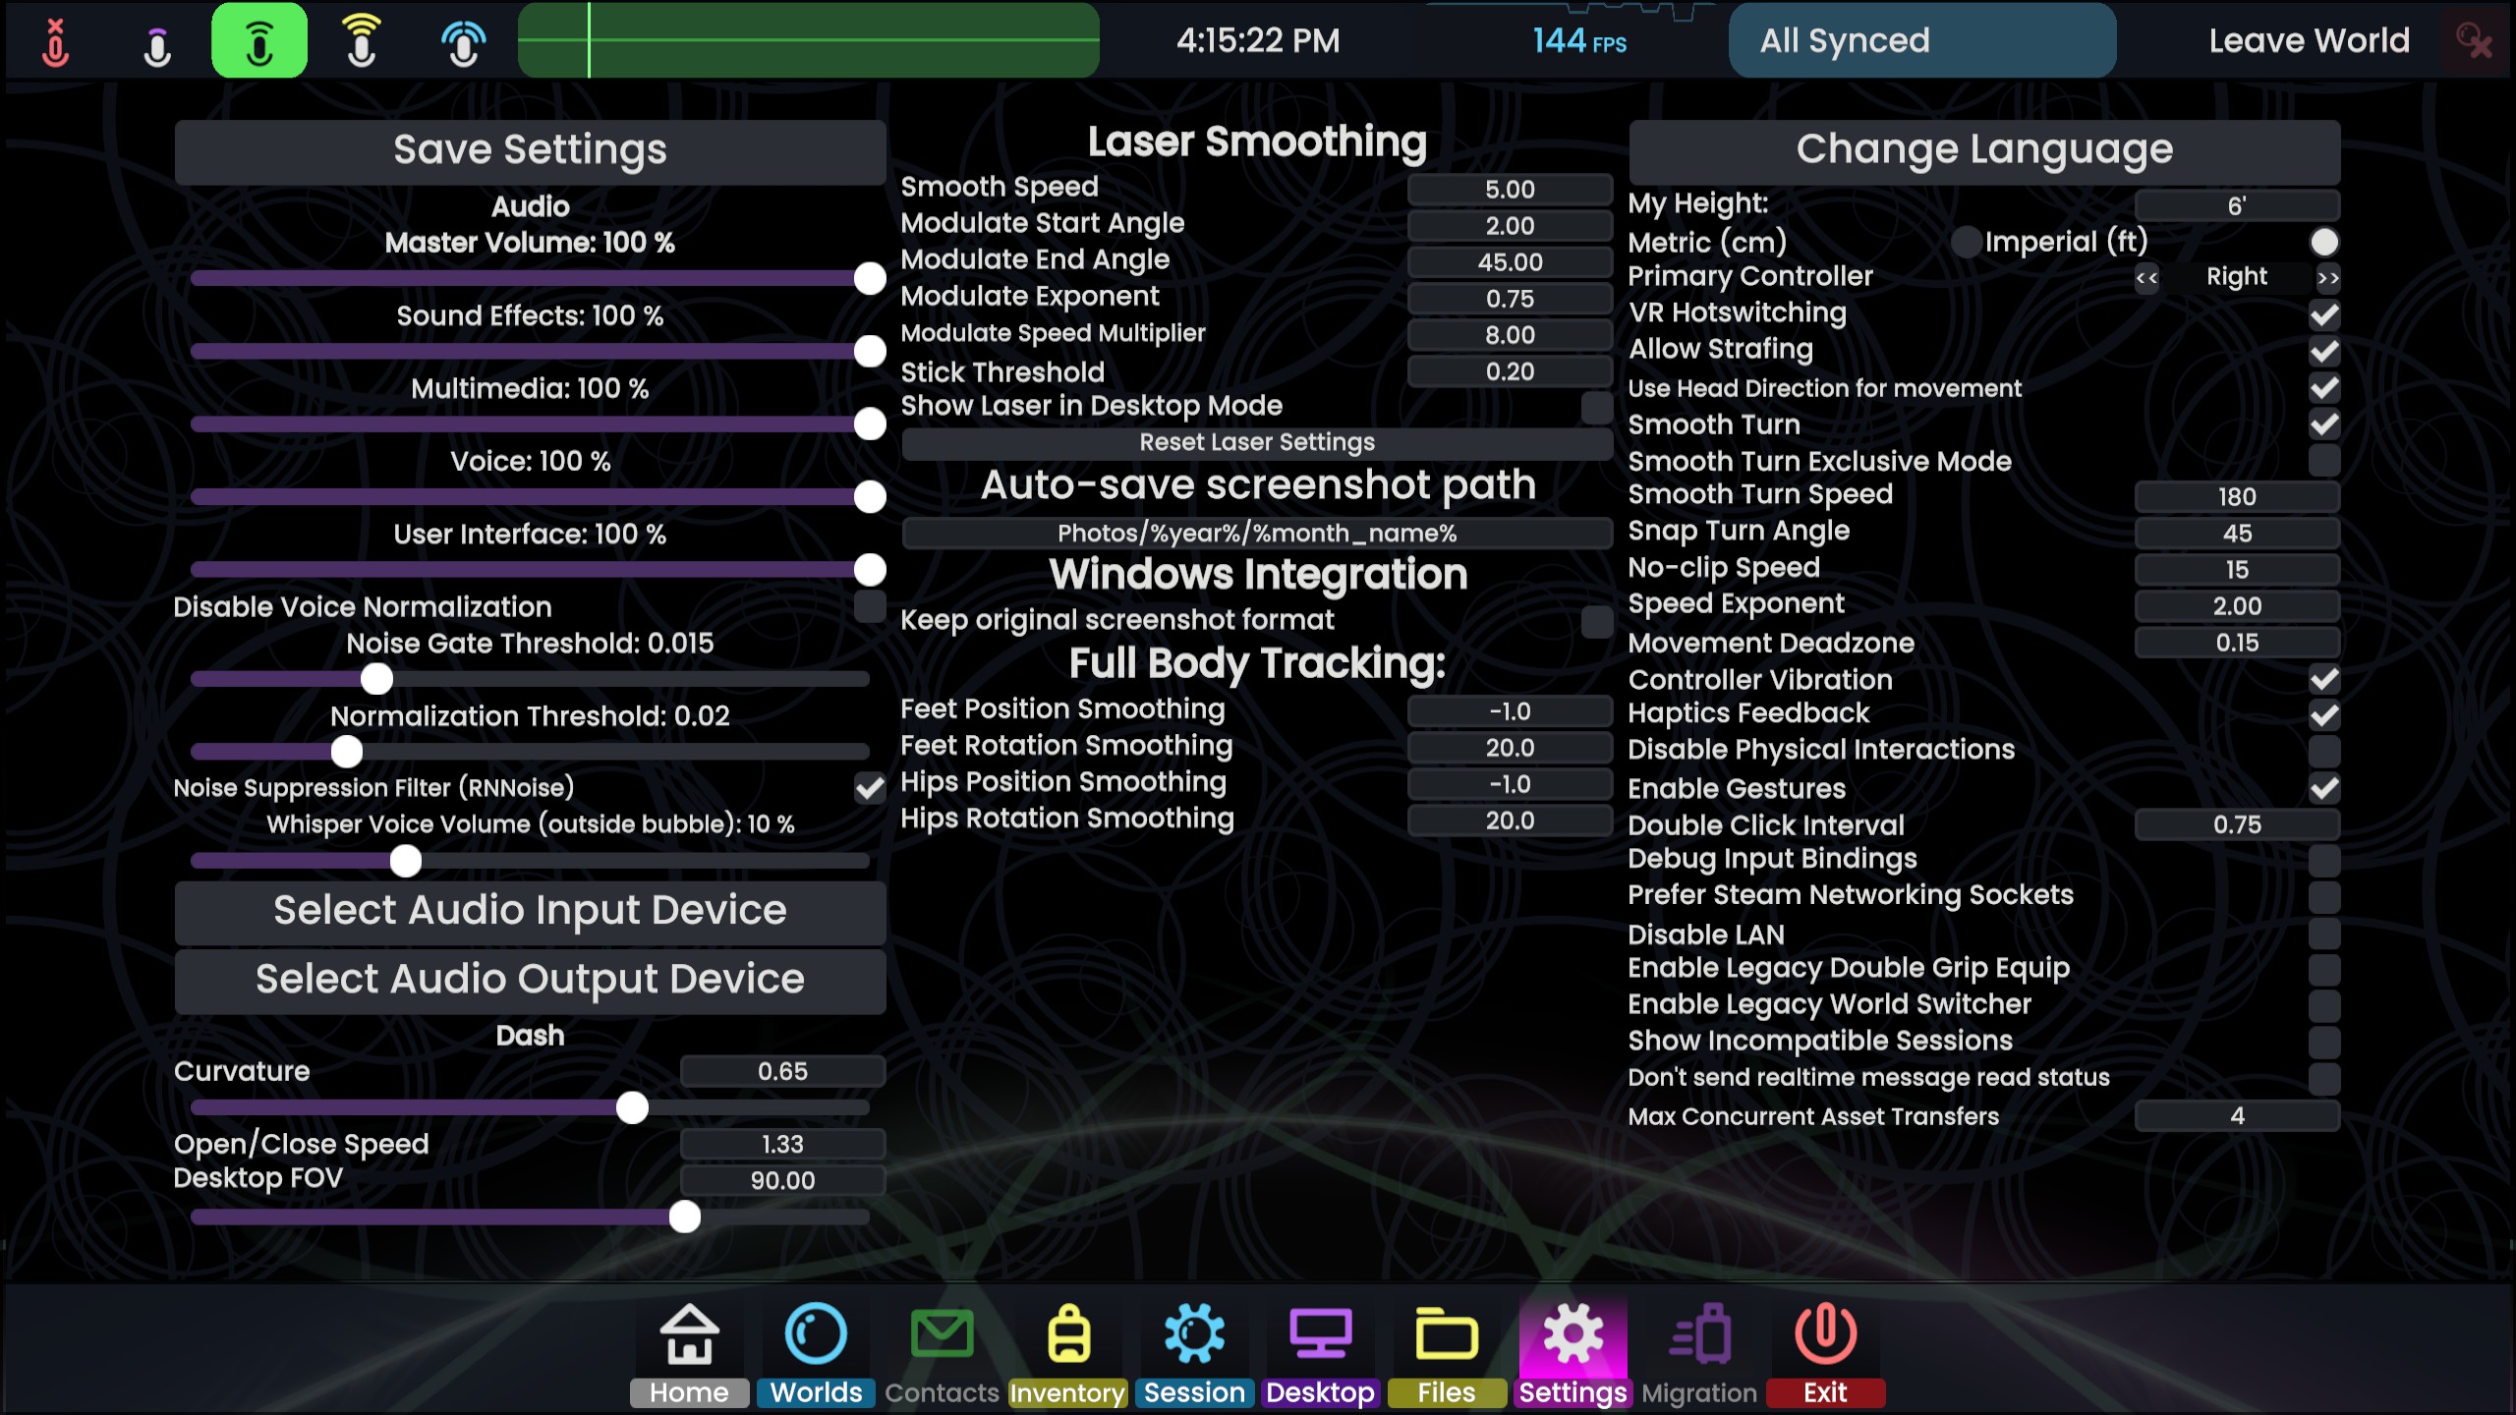This screenshot has height=1415, width=2516.
Task: Click the mute microphone icon
Action: (x=56, y=41)
